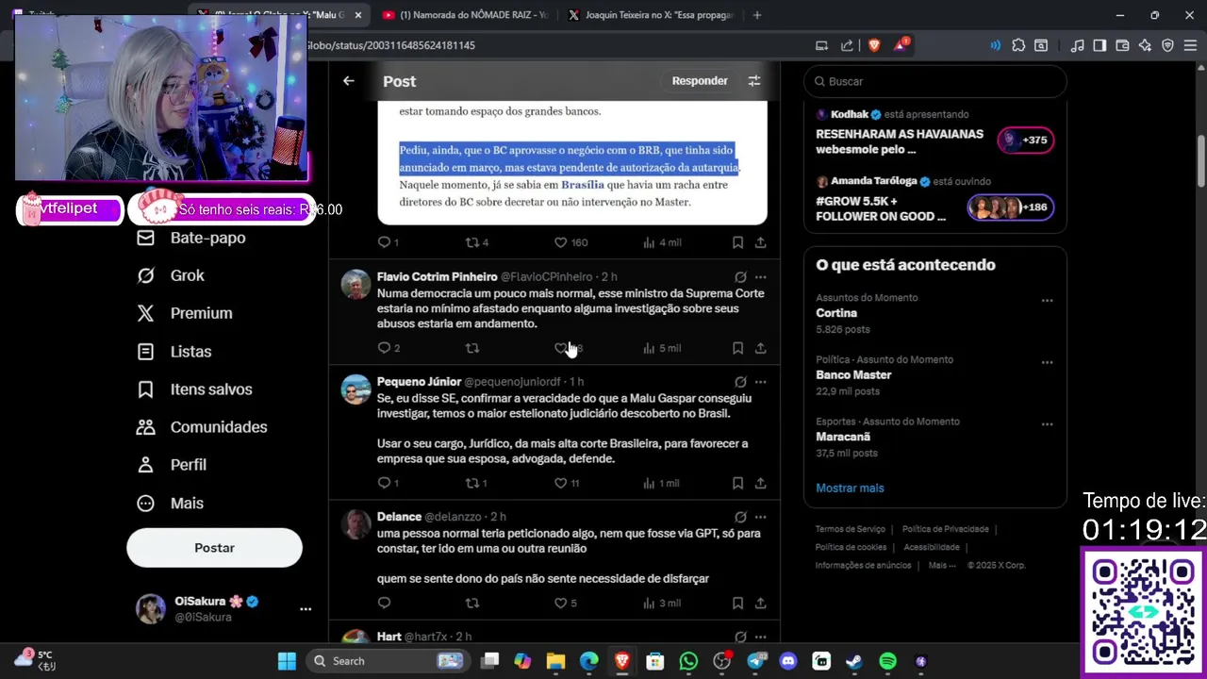
Task: Open Pequeno Júnior's post menu
Action: pyautogui.click(x=760, y=382)
